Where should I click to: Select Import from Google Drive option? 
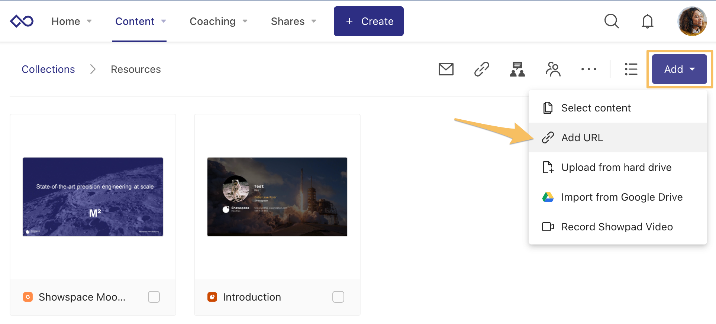[622, 197]
